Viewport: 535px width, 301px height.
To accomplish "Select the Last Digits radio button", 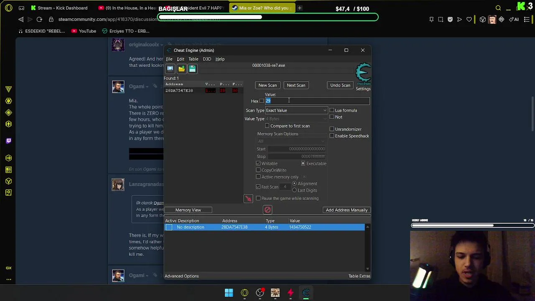I will (x=294, y=190).
